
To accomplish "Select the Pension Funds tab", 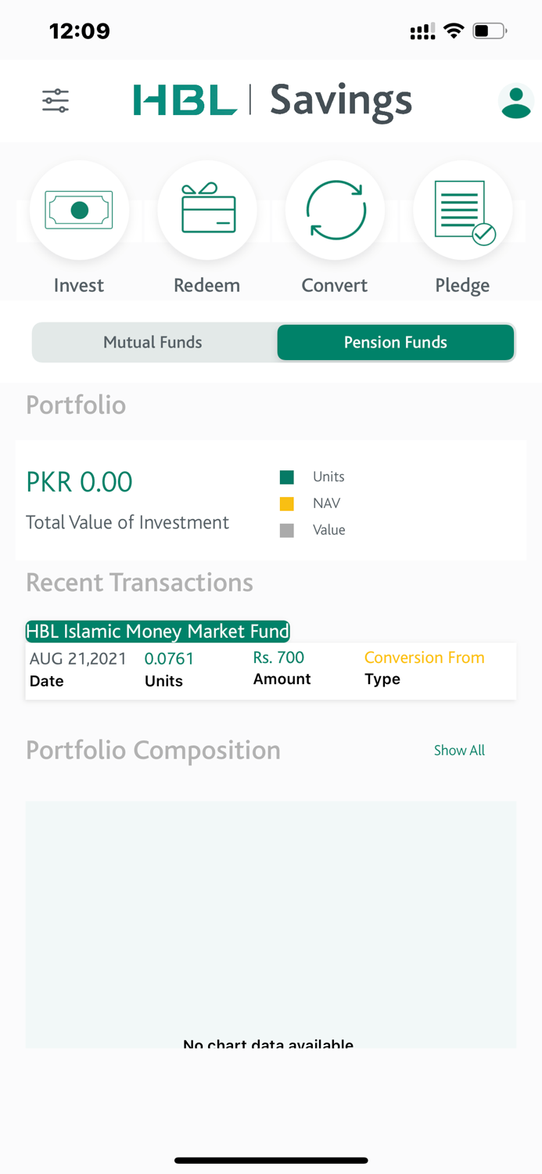I will (395, 342).
